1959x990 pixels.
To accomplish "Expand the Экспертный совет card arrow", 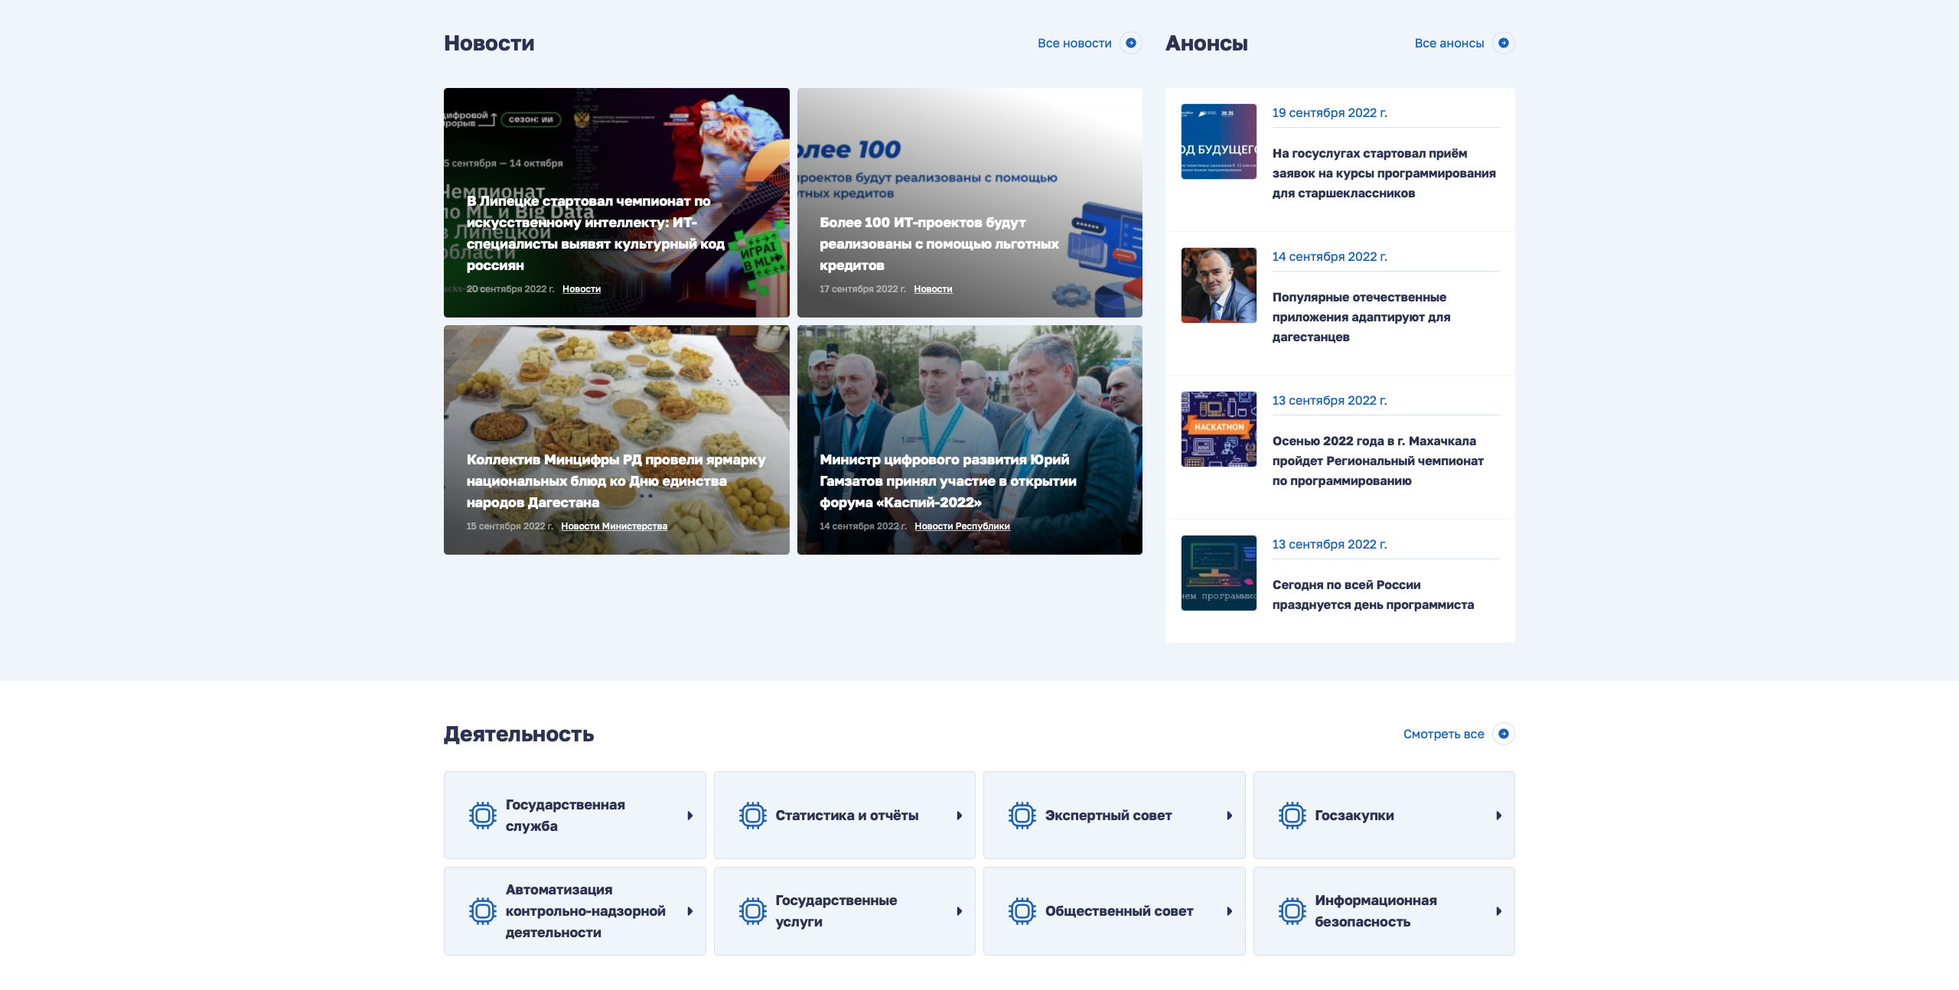I will [x=1230, y=816].
